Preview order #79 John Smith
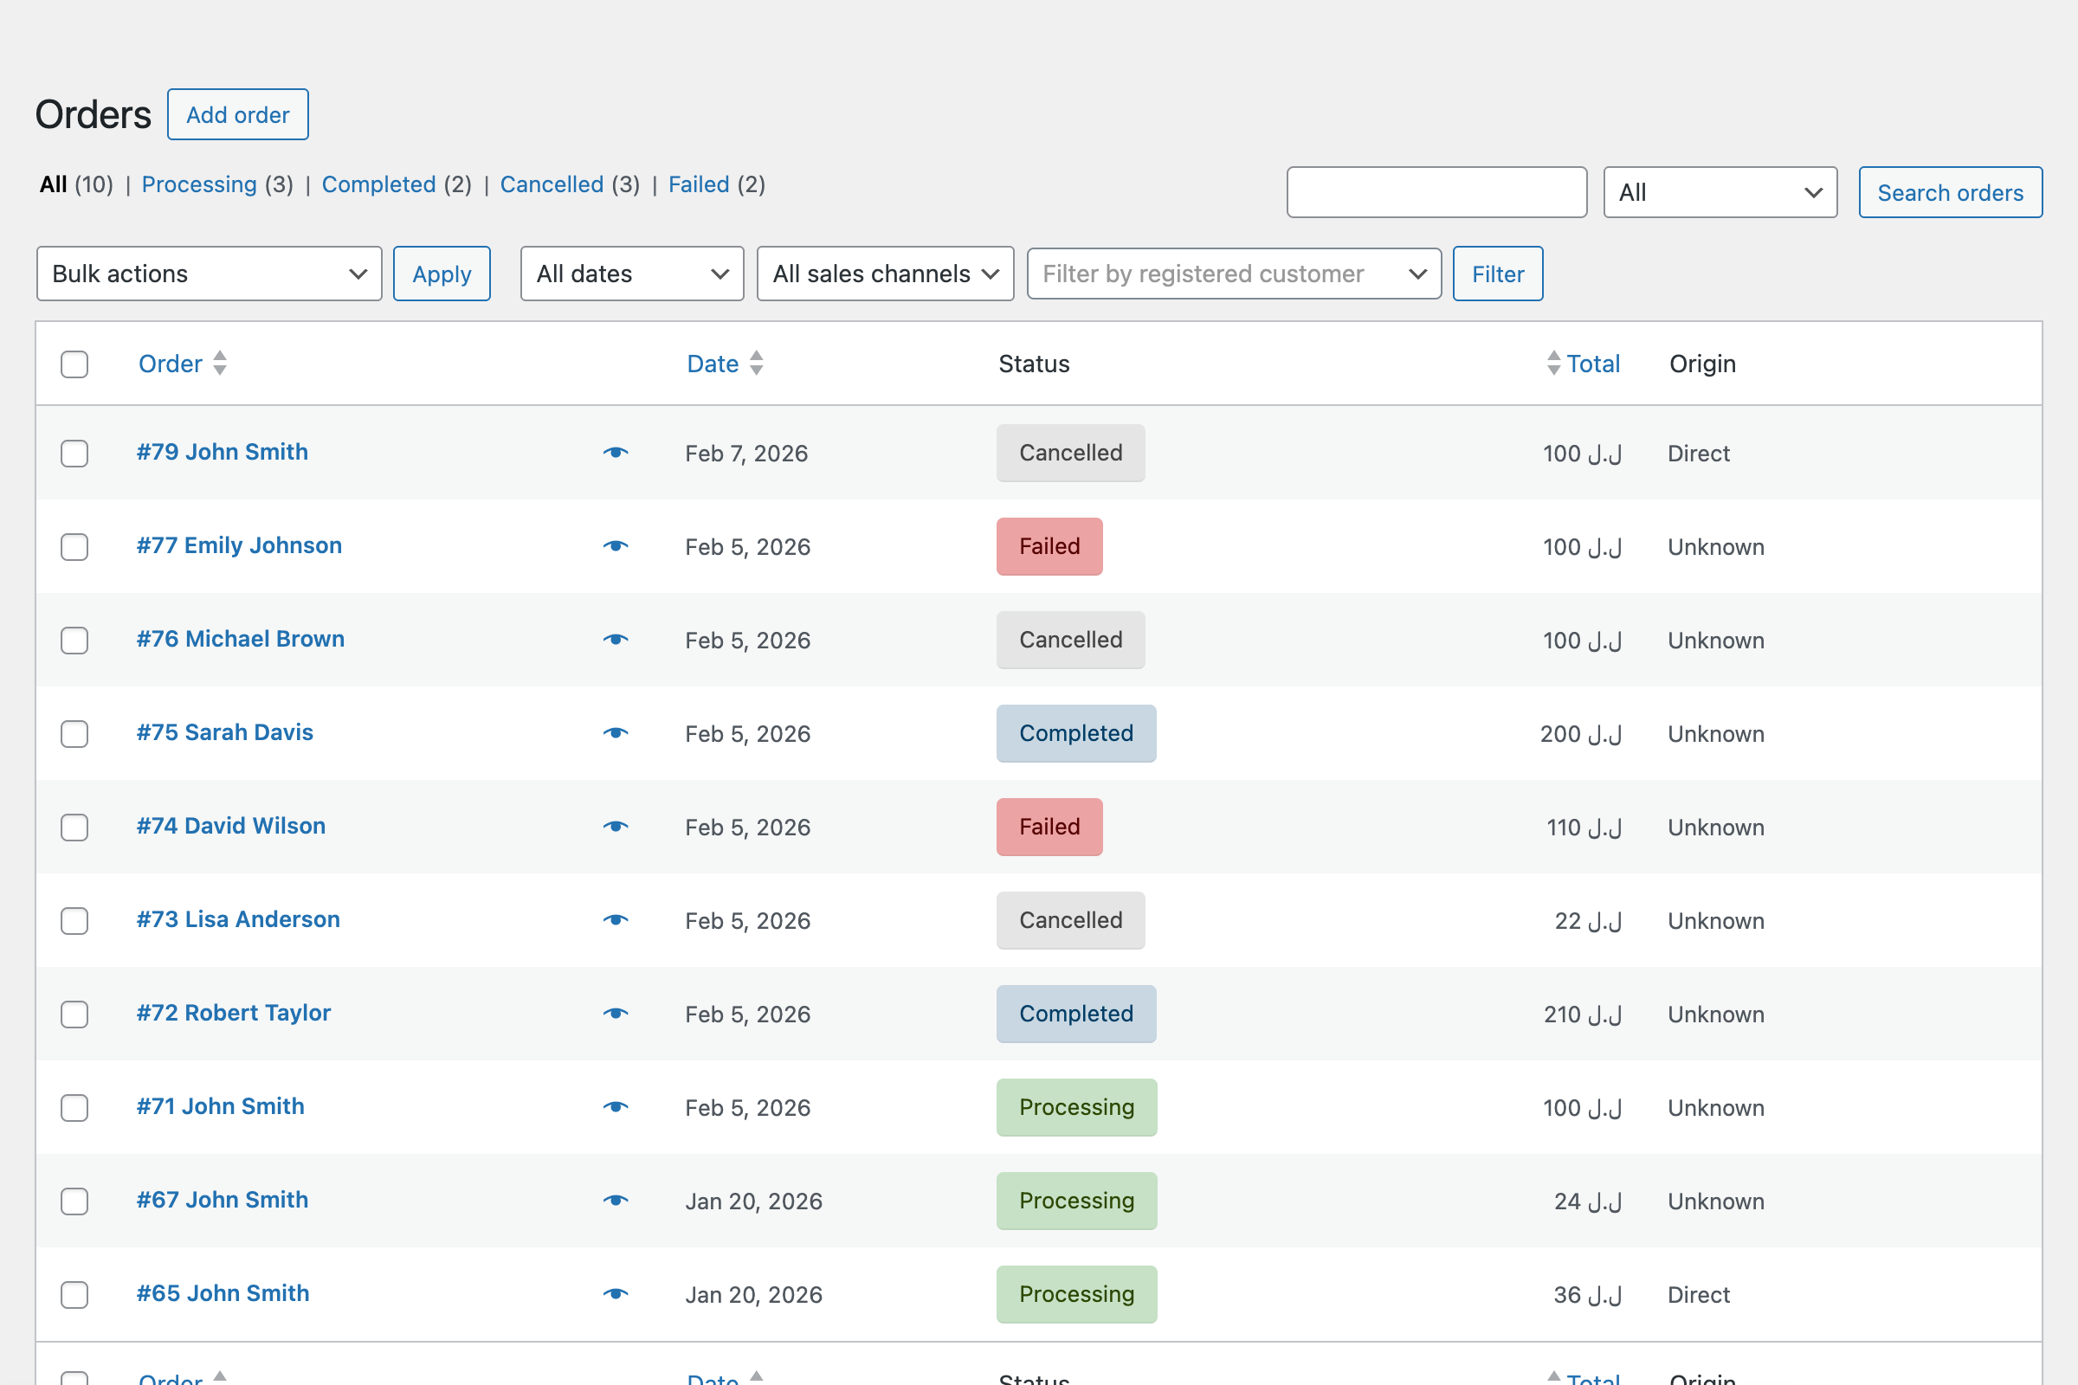 (x=616, y=452)
